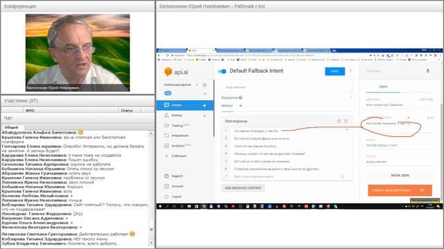Open agent settings via the gear icon
444x249 pixels.
tap(205, 84)
